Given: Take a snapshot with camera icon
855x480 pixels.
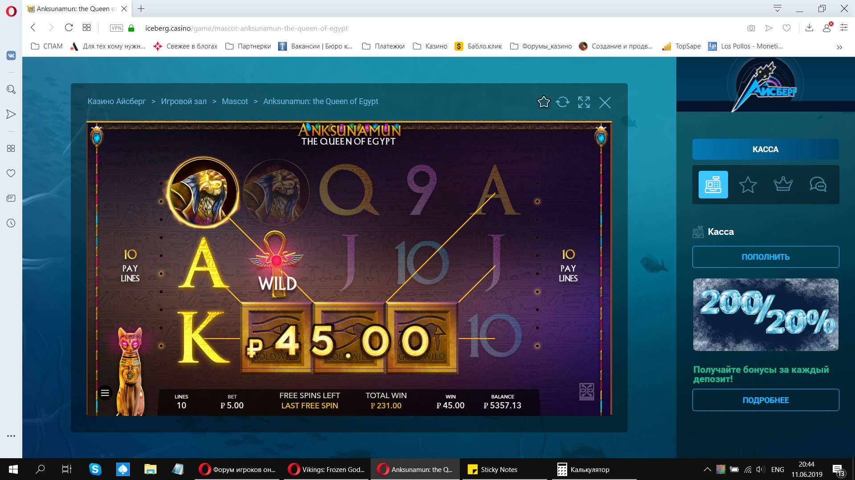Looking at the screenshot, I should pyautogui.click(x=751, y=28).
